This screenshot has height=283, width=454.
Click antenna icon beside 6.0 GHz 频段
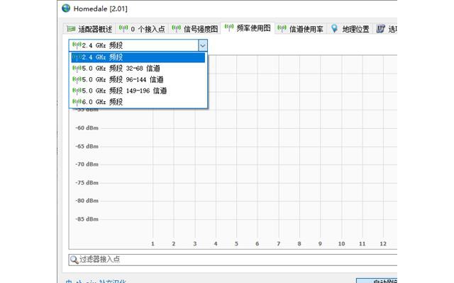(x=77, y=102)
